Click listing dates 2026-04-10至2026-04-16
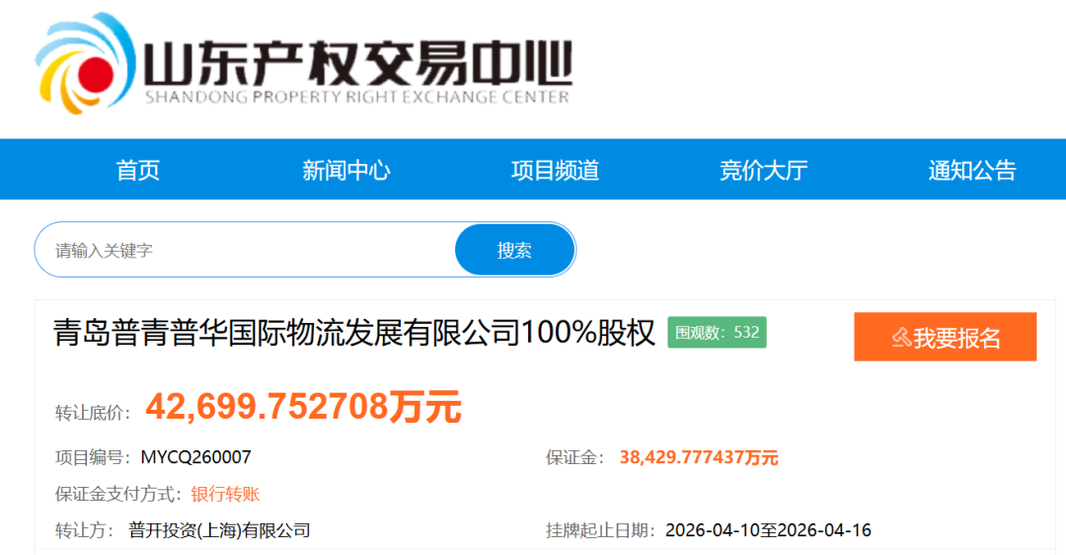Viewport: 1066px width, 555px height. pos(768,530)
